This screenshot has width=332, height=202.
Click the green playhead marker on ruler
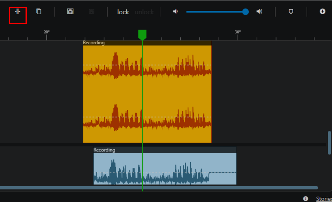tap(142, 35)
